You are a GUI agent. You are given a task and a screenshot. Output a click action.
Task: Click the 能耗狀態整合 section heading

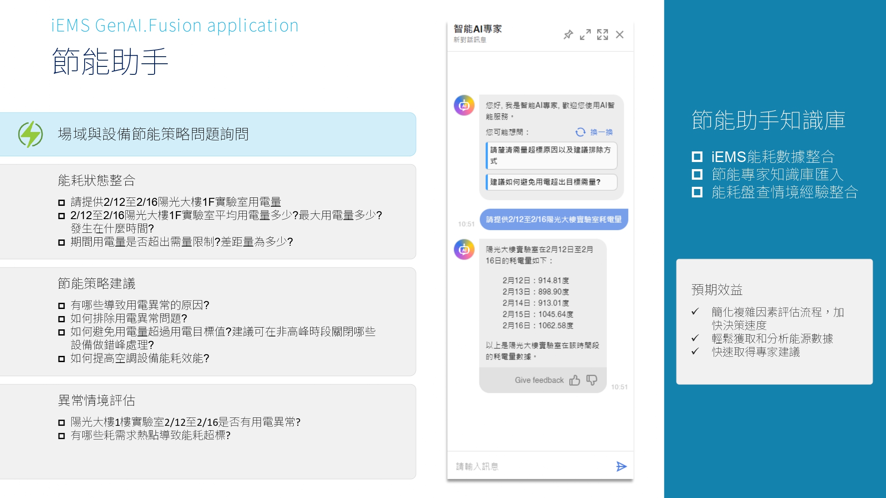[96, 180]
